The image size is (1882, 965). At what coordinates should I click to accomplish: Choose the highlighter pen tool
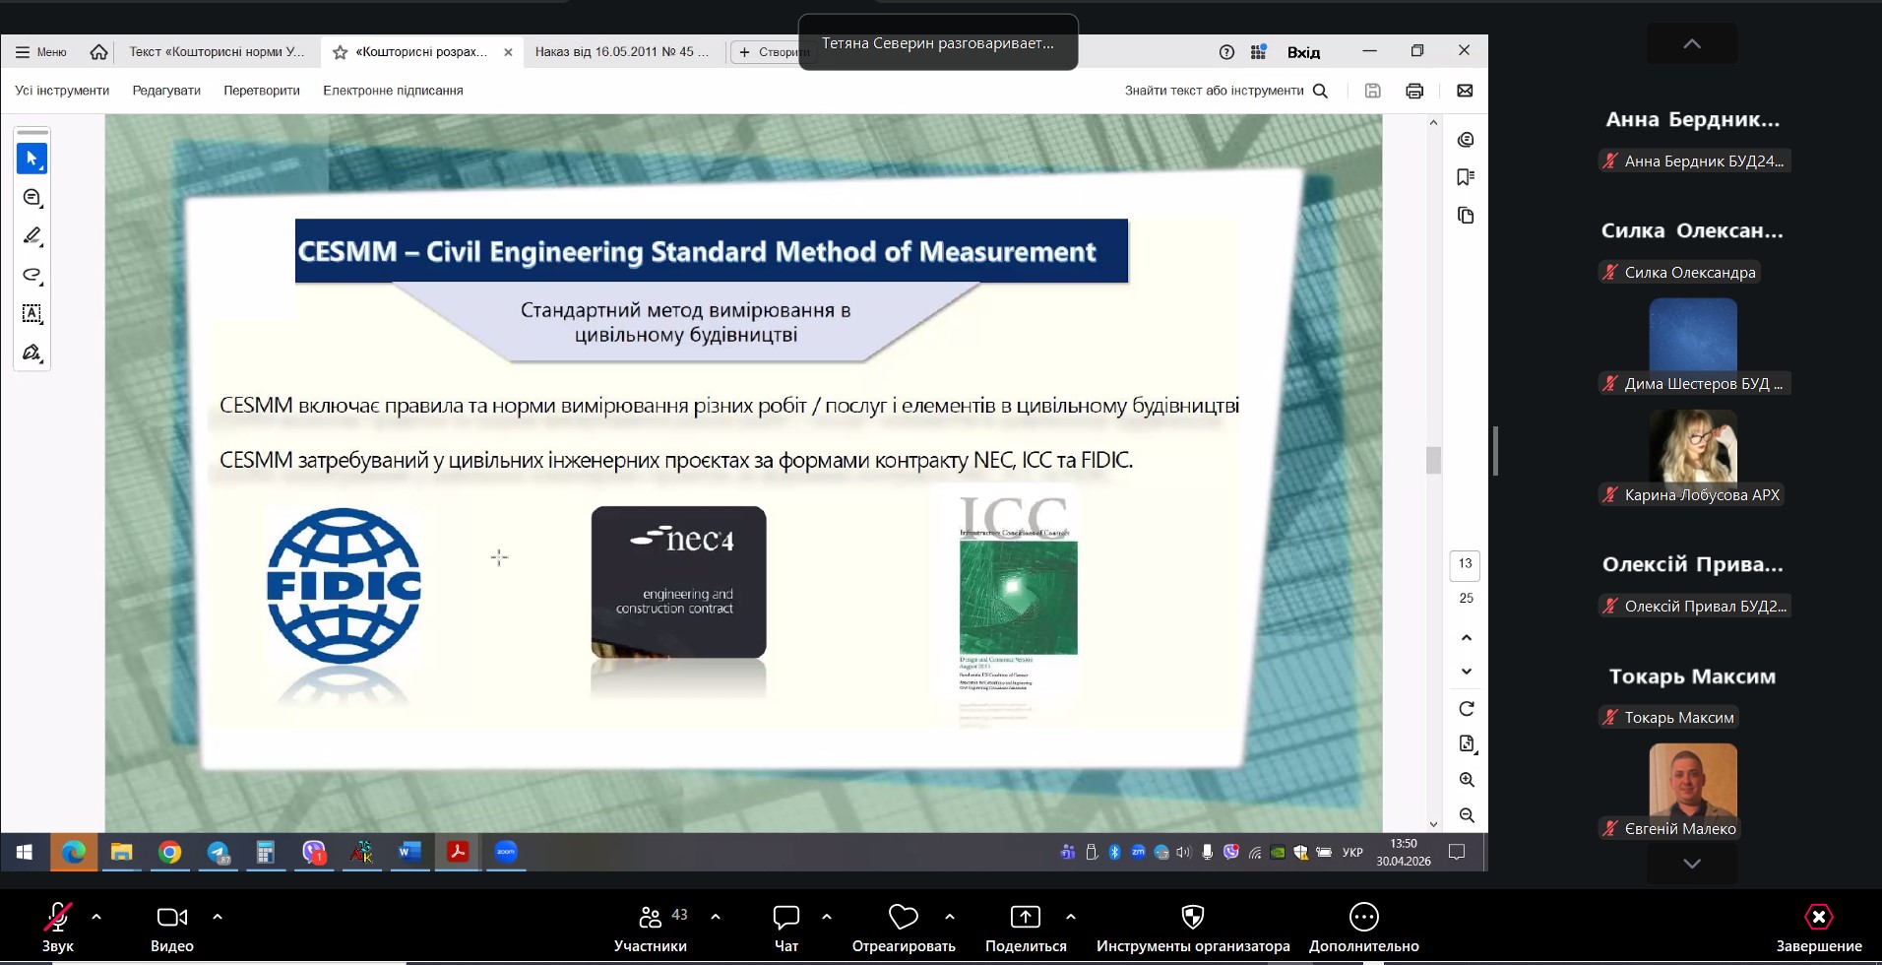pos(31,236)
